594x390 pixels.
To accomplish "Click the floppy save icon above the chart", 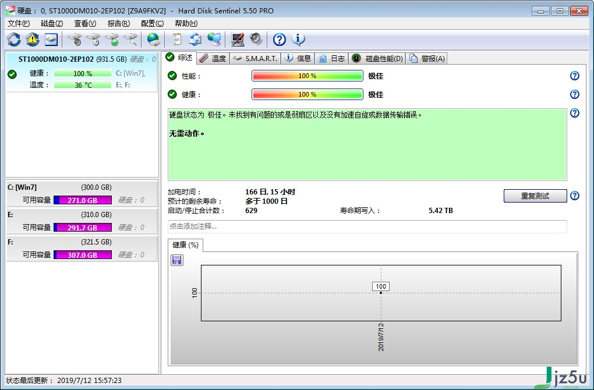I will 177,260.
